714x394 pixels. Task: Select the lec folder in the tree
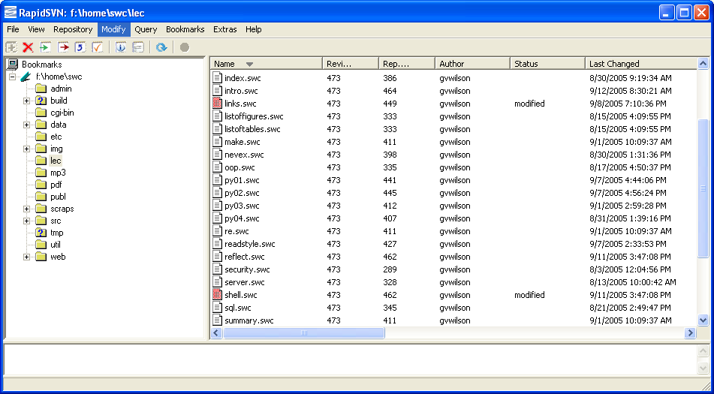(56, 161)
